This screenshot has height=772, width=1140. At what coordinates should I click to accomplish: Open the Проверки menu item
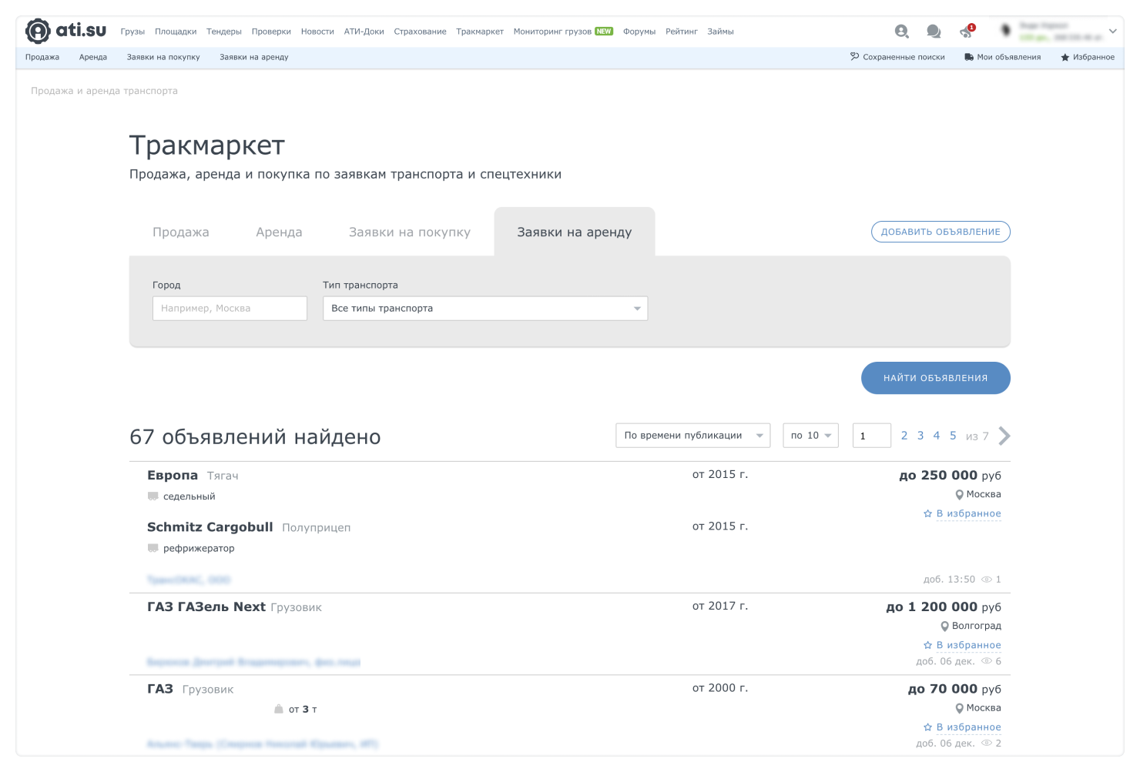271,32
